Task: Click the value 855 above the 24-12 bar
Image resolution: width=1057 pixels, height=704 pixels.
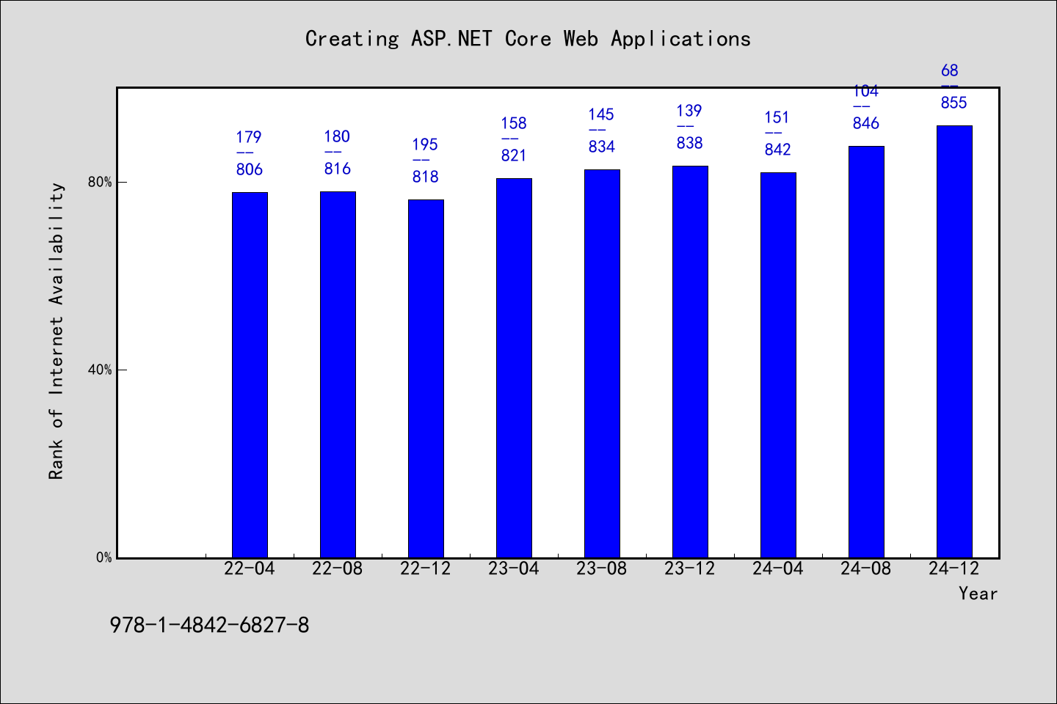Action: (954, 103)
